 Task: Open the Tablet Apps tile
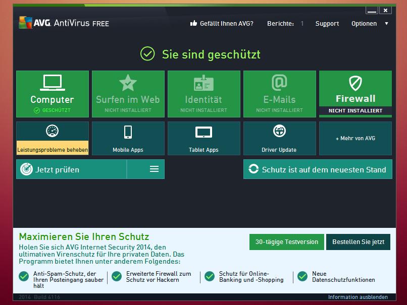(x=204, y=138)
